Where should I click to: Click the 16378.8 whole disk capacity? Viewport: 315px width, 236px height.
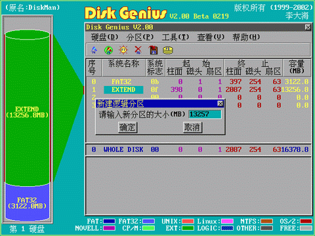click(295, 149)
